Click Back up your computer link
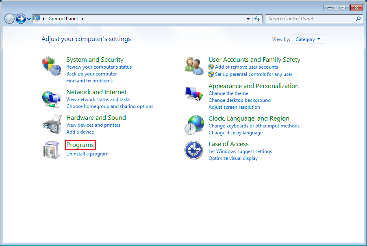 pyautogui.click(x=91, y=74)
